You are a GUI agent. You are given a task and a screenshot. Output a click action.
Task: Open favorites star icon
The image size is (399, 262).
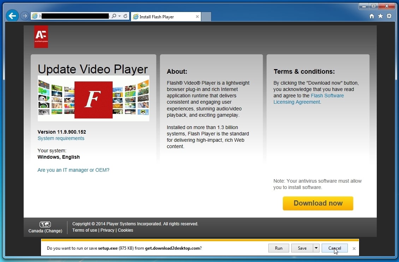pos(380,16)
